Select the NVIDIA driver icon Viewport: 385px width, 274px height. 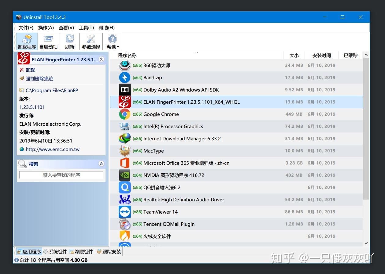tap(124, 175)
